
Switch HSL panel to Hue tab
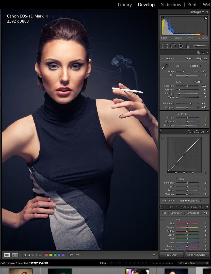[164, 213]
